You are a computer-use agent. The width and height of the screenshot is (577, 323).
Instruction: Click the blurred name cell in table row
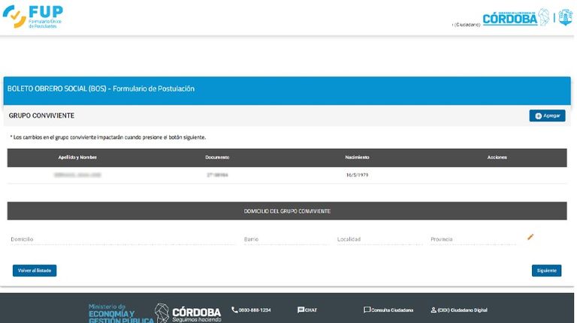(77, 175)
